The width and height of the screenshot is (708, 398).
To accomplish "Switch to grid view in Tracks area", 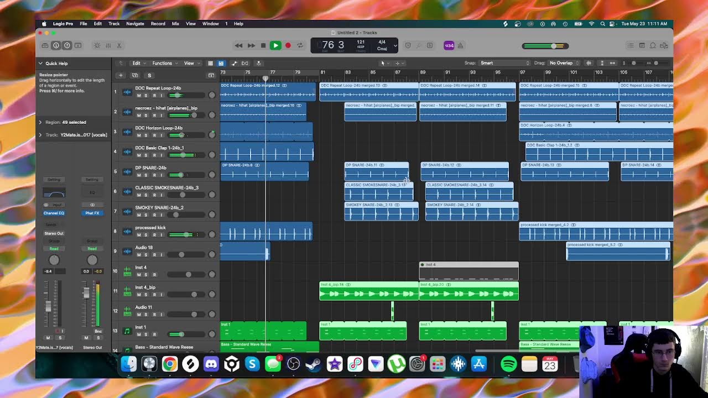I will coord(210,63).
